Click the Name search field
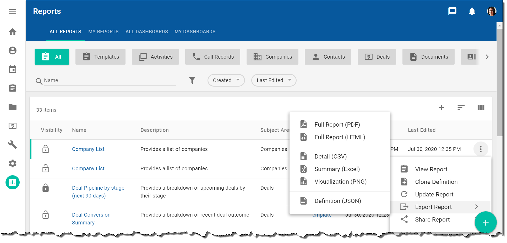Screen dimensions: 507x243 pyautogui.click(x=110, y=81)
